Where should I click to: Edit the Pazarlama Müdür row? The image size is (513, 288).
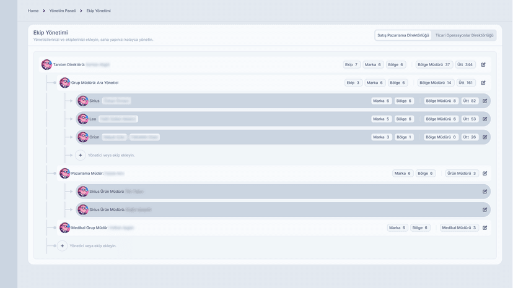484,174
